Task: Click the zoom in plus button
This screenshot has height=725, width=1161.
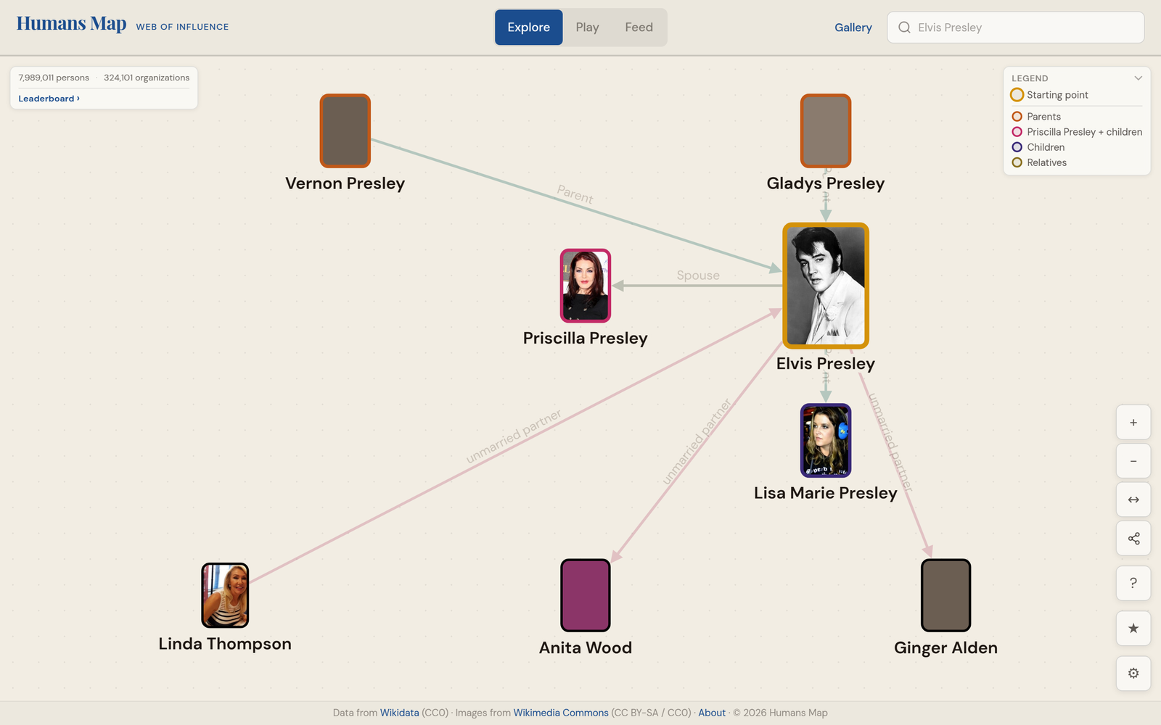Action: pos(1133,423)
